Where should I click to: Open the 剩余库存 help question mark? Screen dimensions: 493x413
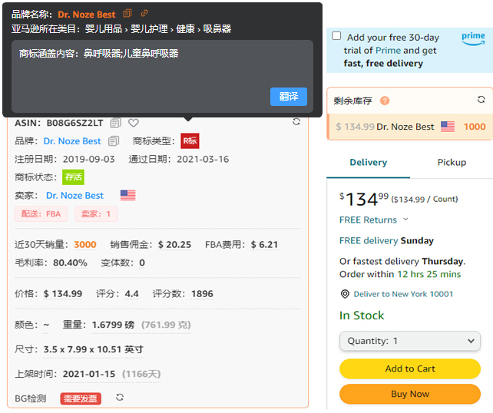(385, 101)
